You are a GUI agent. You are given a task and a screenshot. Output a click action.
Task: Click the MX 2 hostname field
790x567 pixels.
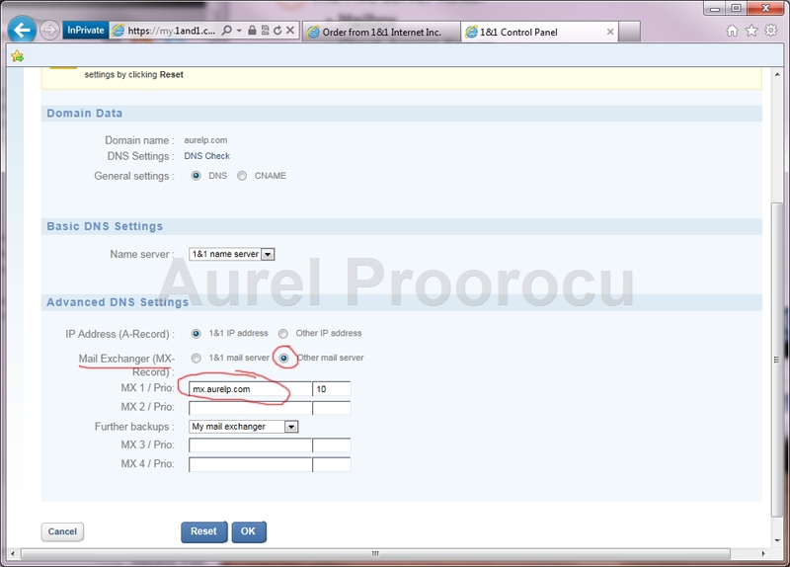[x=251, y=408]
